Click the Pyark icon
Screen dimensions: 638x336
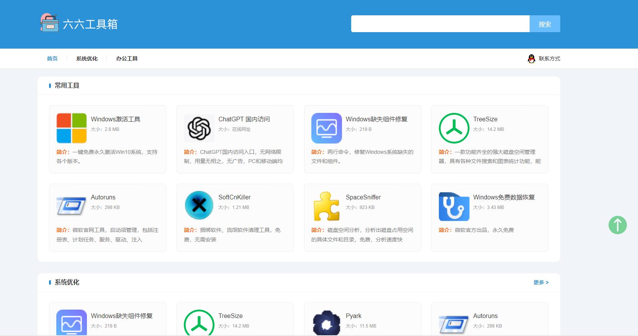pos(327,323)
